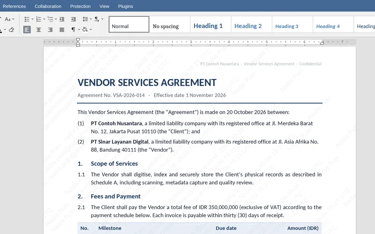Apply the Heading 1 style
Screen dimensions: 375x234
pyautogui.click(x=210, y=24)
